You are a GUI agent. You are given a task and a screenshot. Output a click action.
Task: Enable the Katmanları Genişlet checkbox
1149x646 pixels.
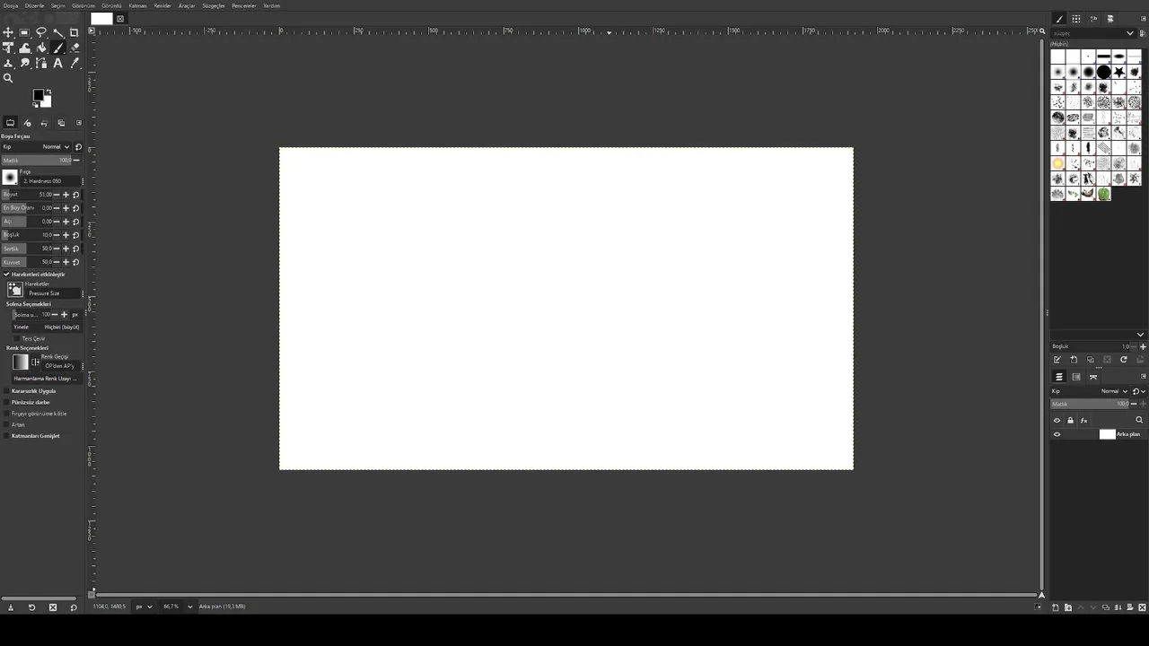coord(6,436)
